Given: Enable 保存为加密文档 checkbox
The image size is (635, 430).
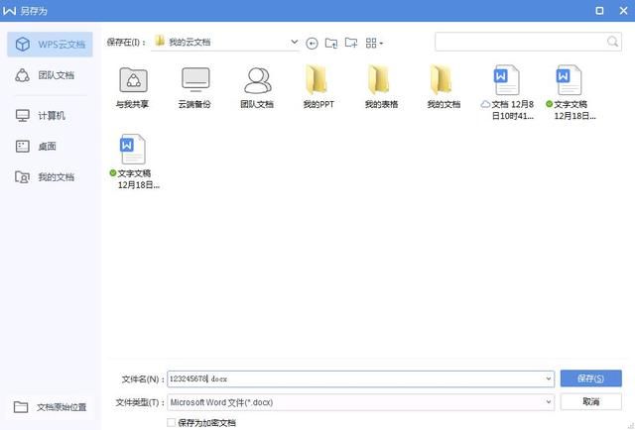Looking at the screenshot, I should 172,423.
